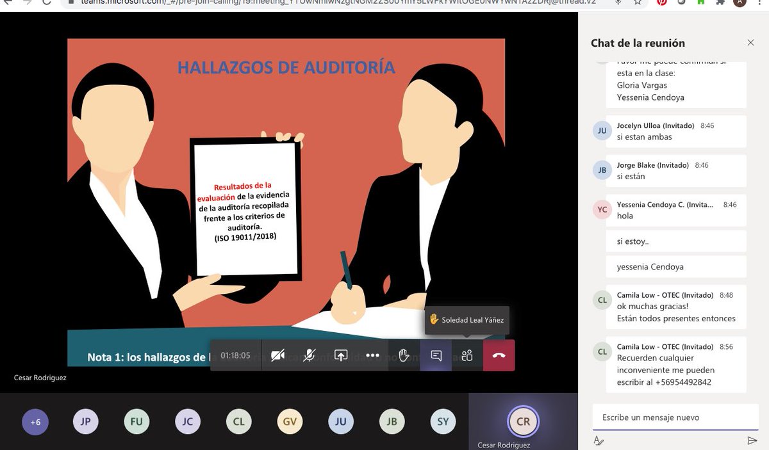Select JU avatar in participant strip
This screenshot has width=769, height=450.
pyautogui.click(x=341, y=421)
